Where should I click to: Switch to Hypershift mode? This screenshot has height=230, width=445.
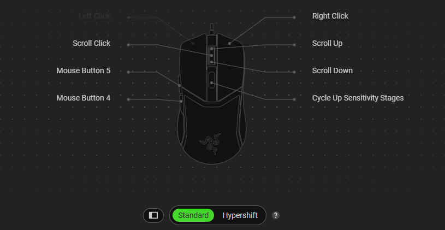240,215
